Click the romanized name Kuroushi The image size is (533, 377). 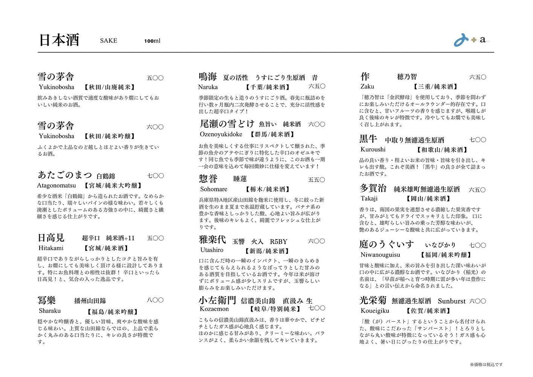click(x=373, y=149)
